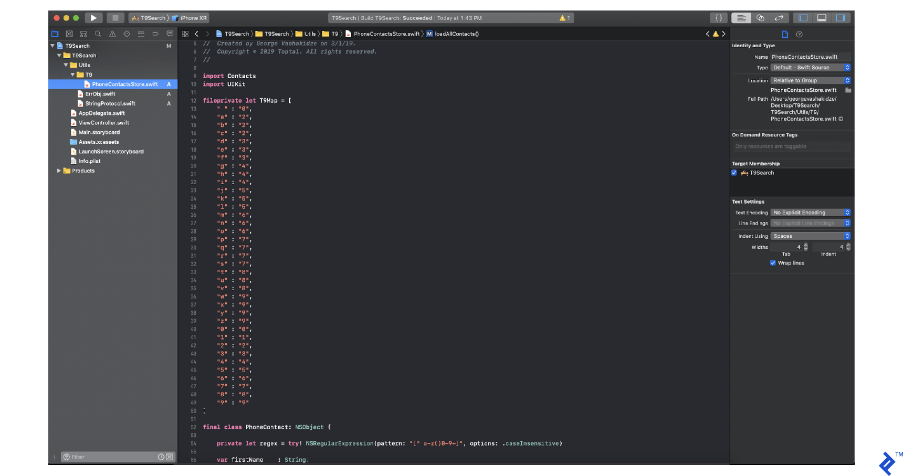Toggle the Debug area visibility
This screenshot has width=903, height=476.
pyautogui.click(x=822, y=18)
